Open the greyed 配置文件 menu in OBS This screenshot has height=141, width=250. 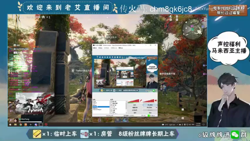106,48
